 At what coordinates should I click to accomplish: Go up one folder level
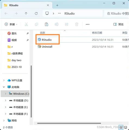pos(26,14)
